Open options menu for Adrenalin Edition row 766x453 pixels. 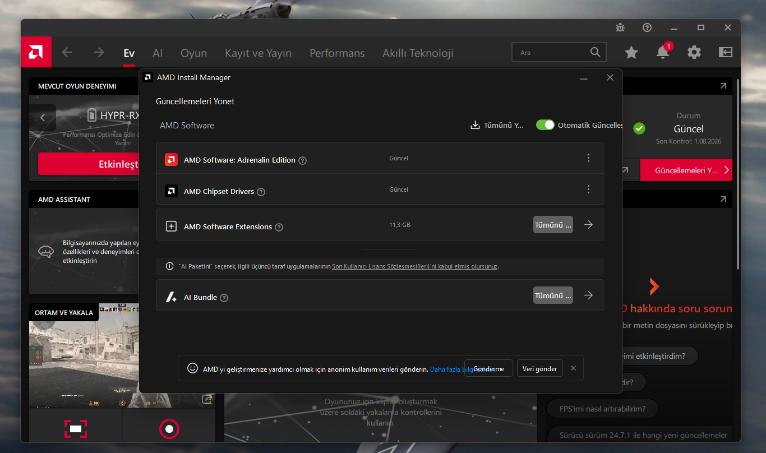coord(588,158)
